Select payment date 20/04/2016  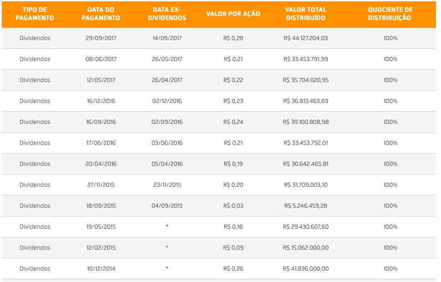coord(101,164)
